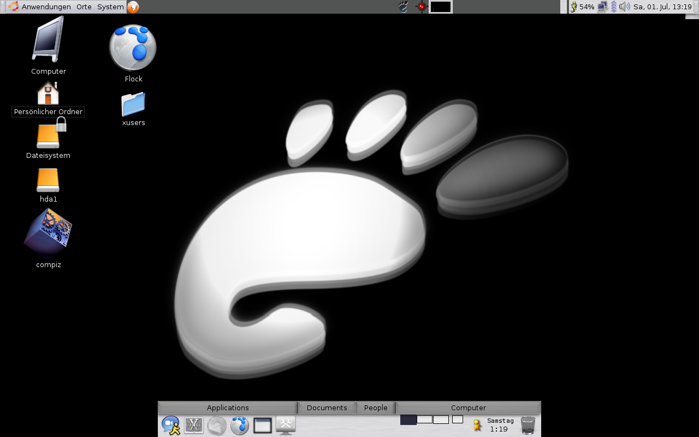
Task: Launch Flock browser from the desktop
Action: (133, 48)
